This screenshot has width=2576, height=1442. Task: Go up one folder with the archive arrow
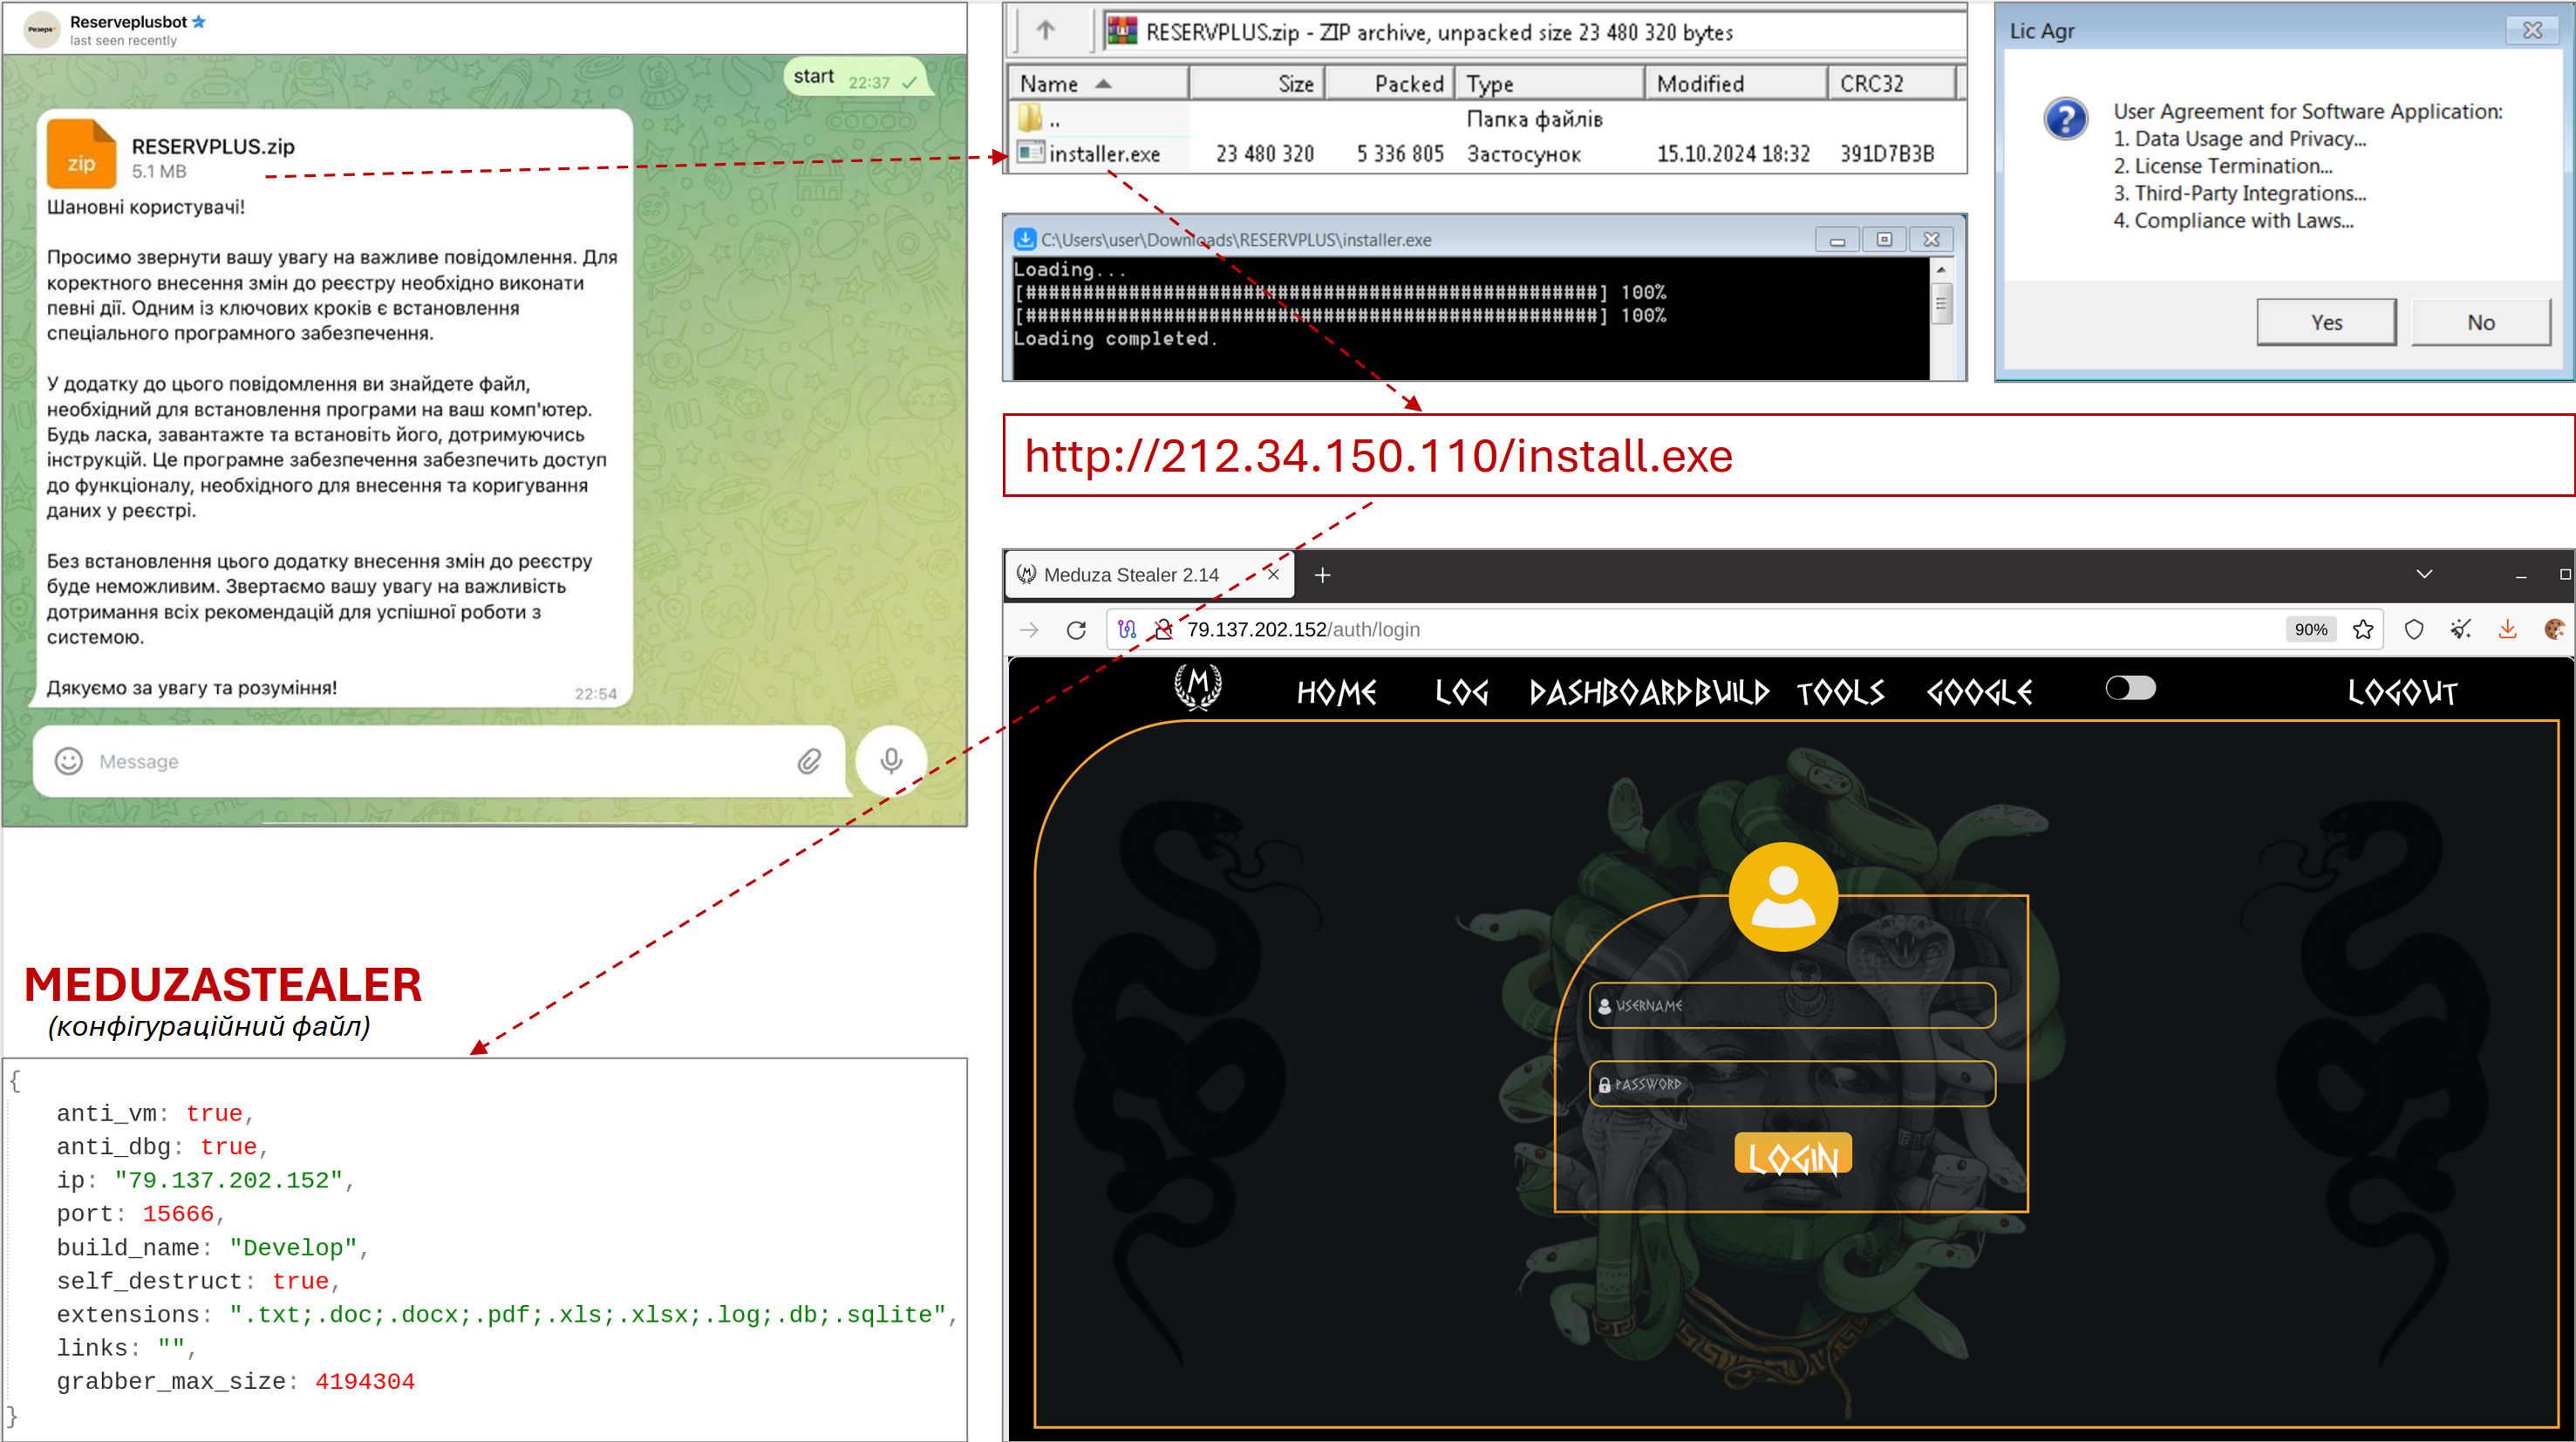pos(1045,30)
